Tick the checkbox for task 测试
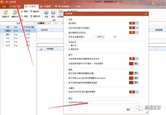Image resolution: width=166 pixels, height=115 pixels. click(x=2, y=34)
